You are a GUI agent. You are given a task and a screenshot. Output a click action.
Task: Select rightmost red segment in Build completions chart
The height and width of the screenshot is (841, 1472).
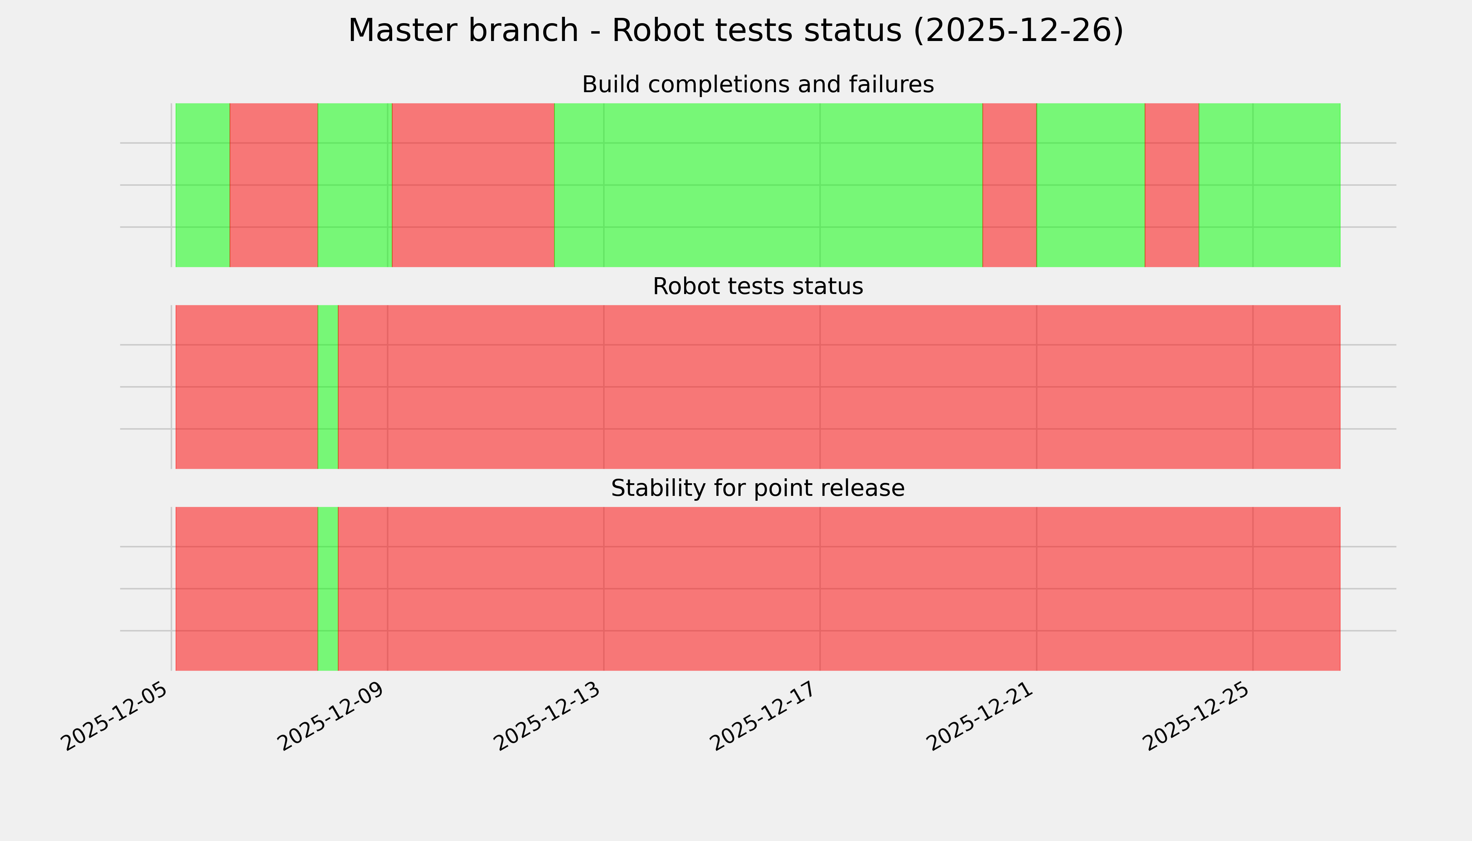tap(1172, 185)
